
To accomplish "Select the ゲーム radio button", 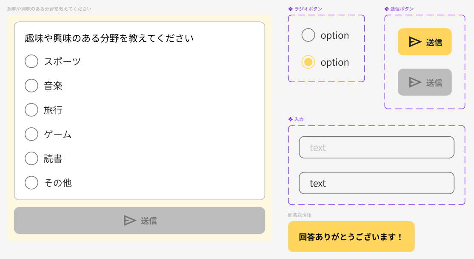I will coord(31,134).
